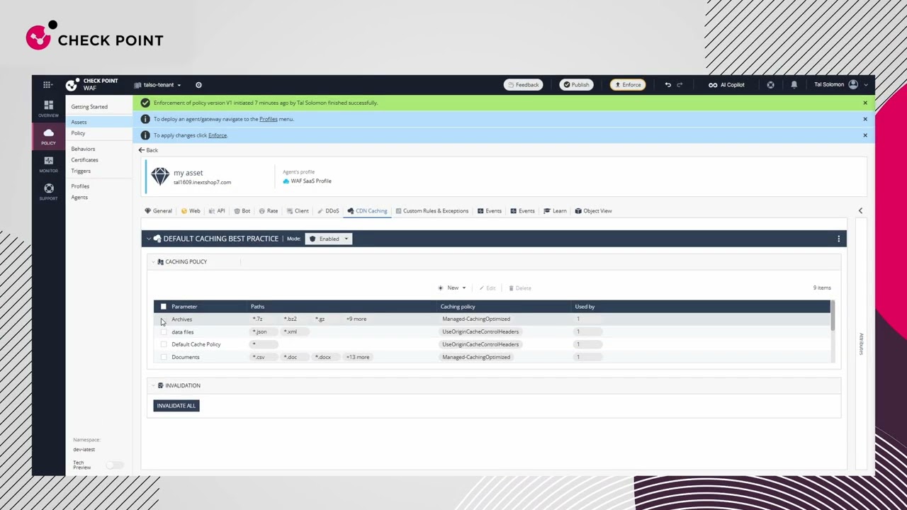Click the caching table vertical scrollbar
The image size is (907, 510).
tap(833, 315)
